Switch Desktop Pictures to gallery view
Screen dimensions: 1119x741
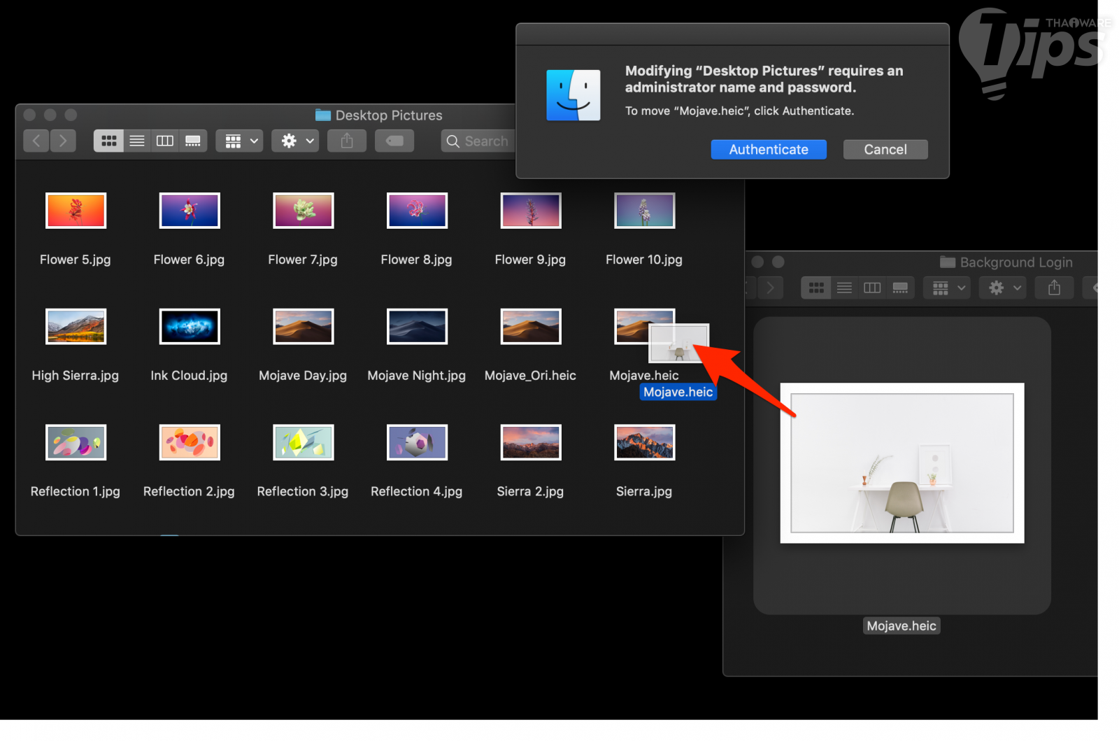[193, 141]
